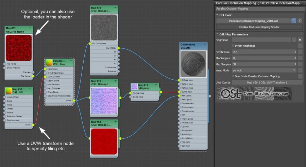Open the Wrap Mode dropdown
This screenshot has width=306, height=167.
(264, 70)
